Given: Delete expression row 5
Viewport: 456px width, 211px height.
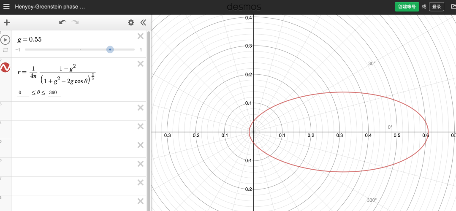Looking at the screenshot, I should click(x=141, y=145).
